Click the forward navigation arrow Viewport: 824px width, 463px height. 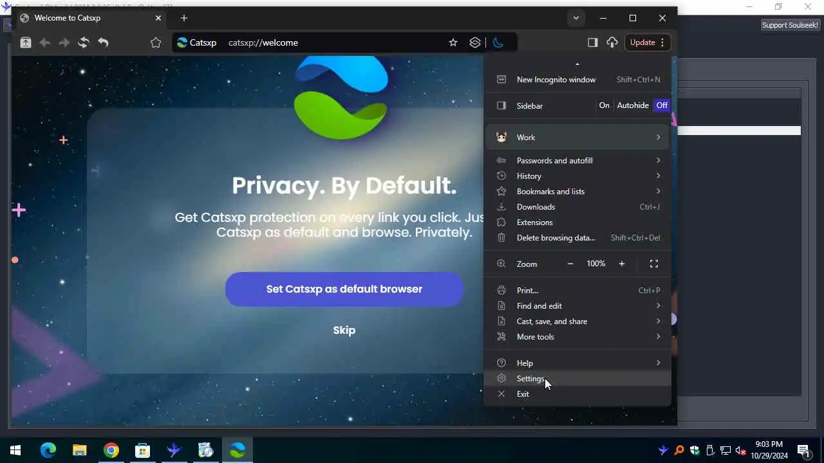[64, 42]
